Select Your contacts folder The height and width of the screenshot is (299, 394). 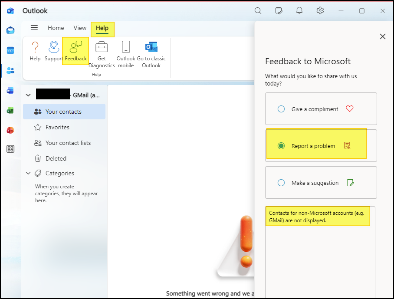[64, 112]
